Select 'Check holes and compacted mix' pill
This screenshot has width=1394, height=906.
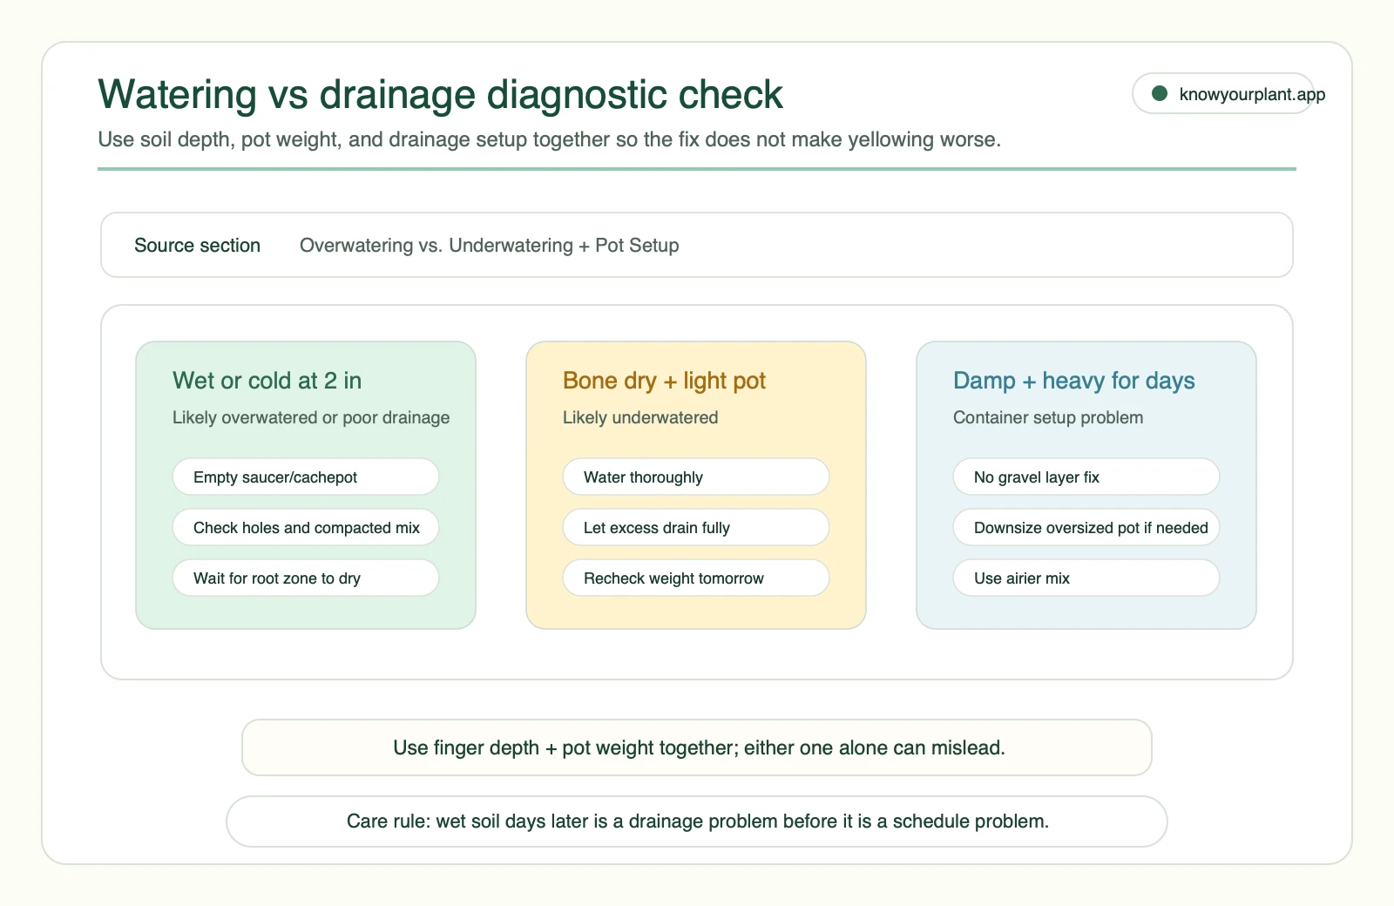[x=306, y=527]
